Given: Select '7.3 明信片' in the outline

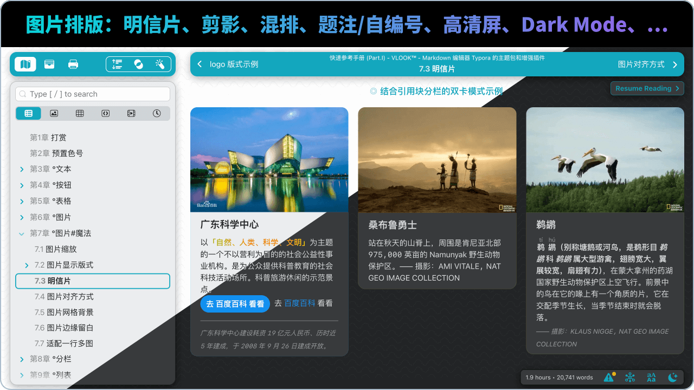Looking at the screenshot, I should click(93, 281).
